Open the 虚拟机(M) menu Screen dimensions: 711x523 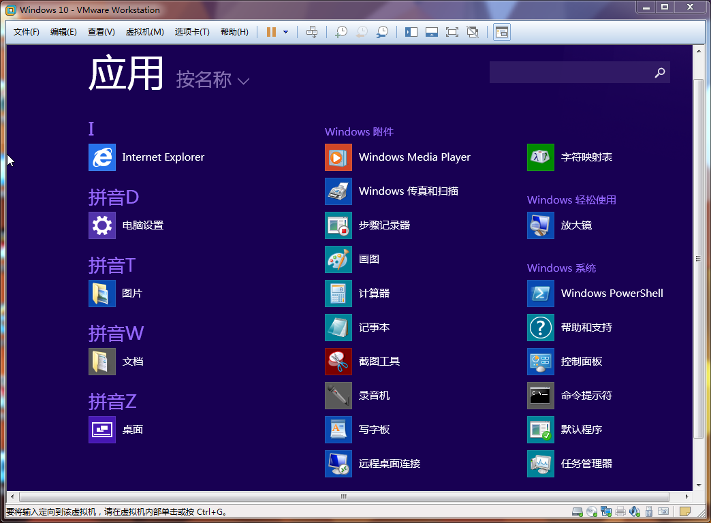[144, 32]
